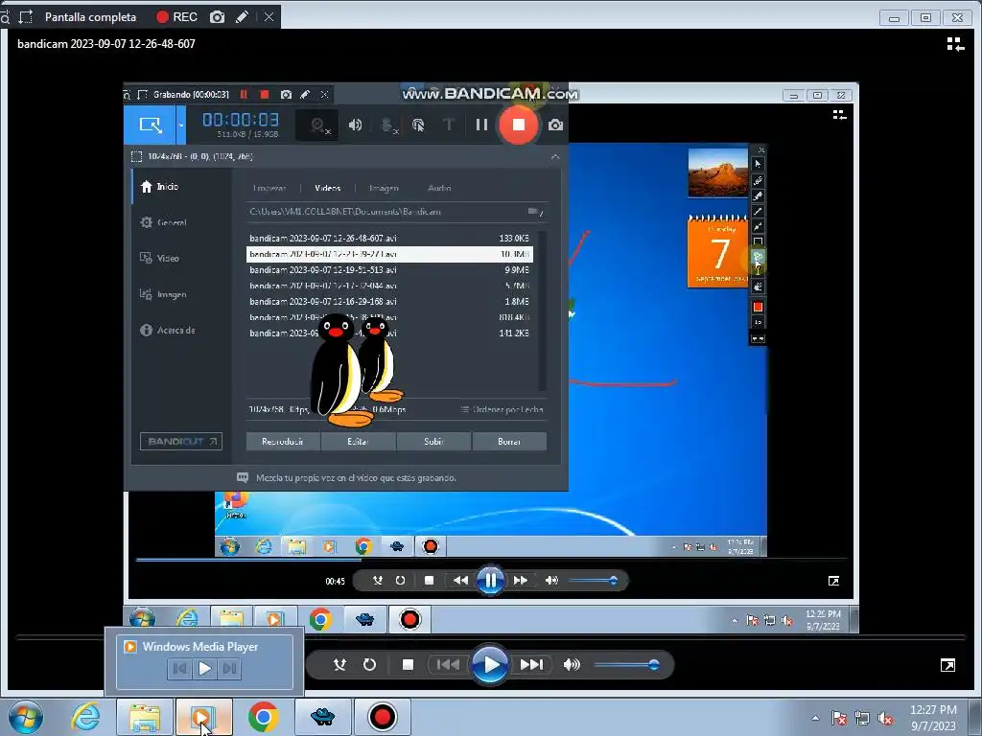Switch Media Player to library view
Image resolution: width=982 pixels, height=736 pixels.
tap(955, 44)
